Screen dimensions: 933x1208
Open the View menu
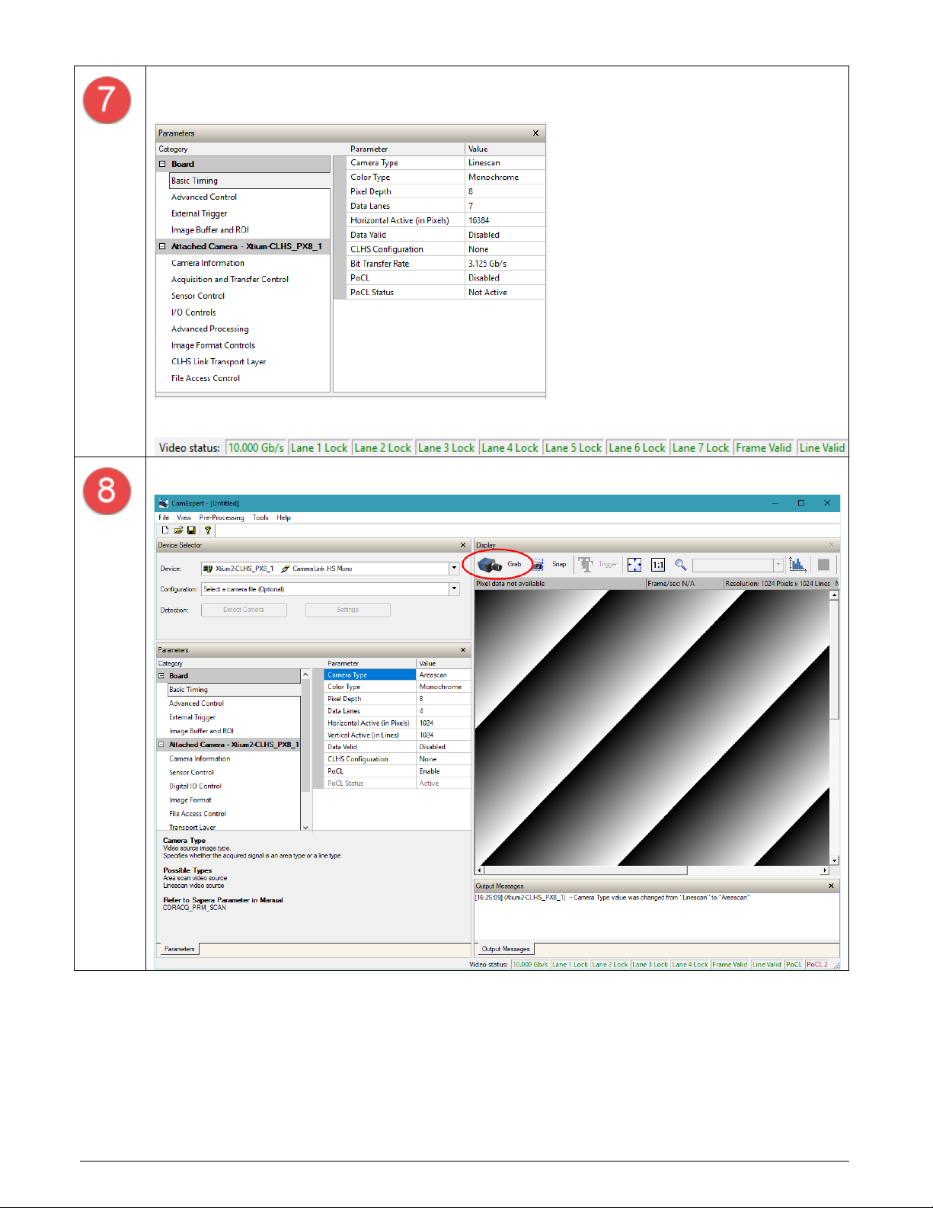tap(184, 517)
